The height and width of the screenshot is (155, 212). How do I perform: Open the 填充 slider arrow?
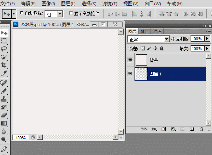[x=207, y=48]
